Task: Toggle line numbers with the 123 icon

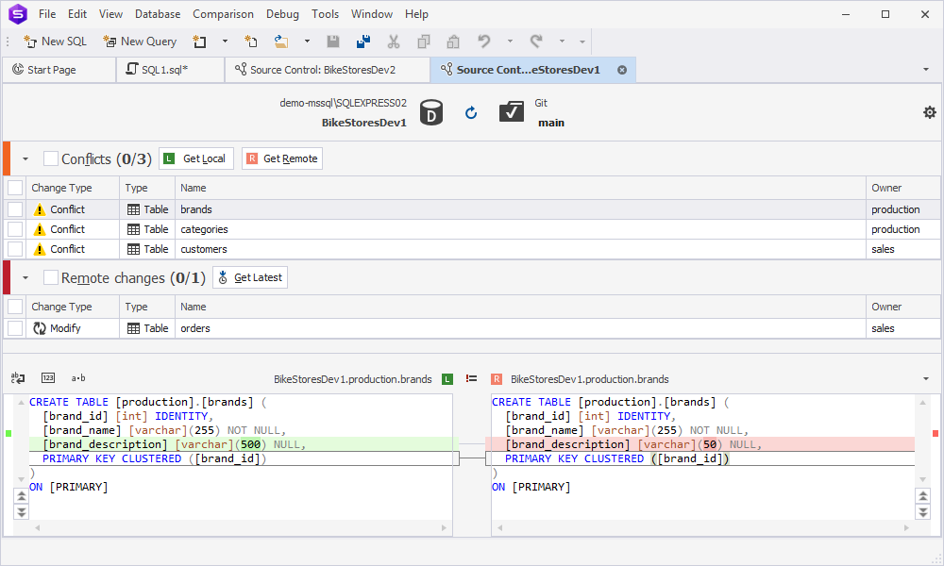Action: 48,377
